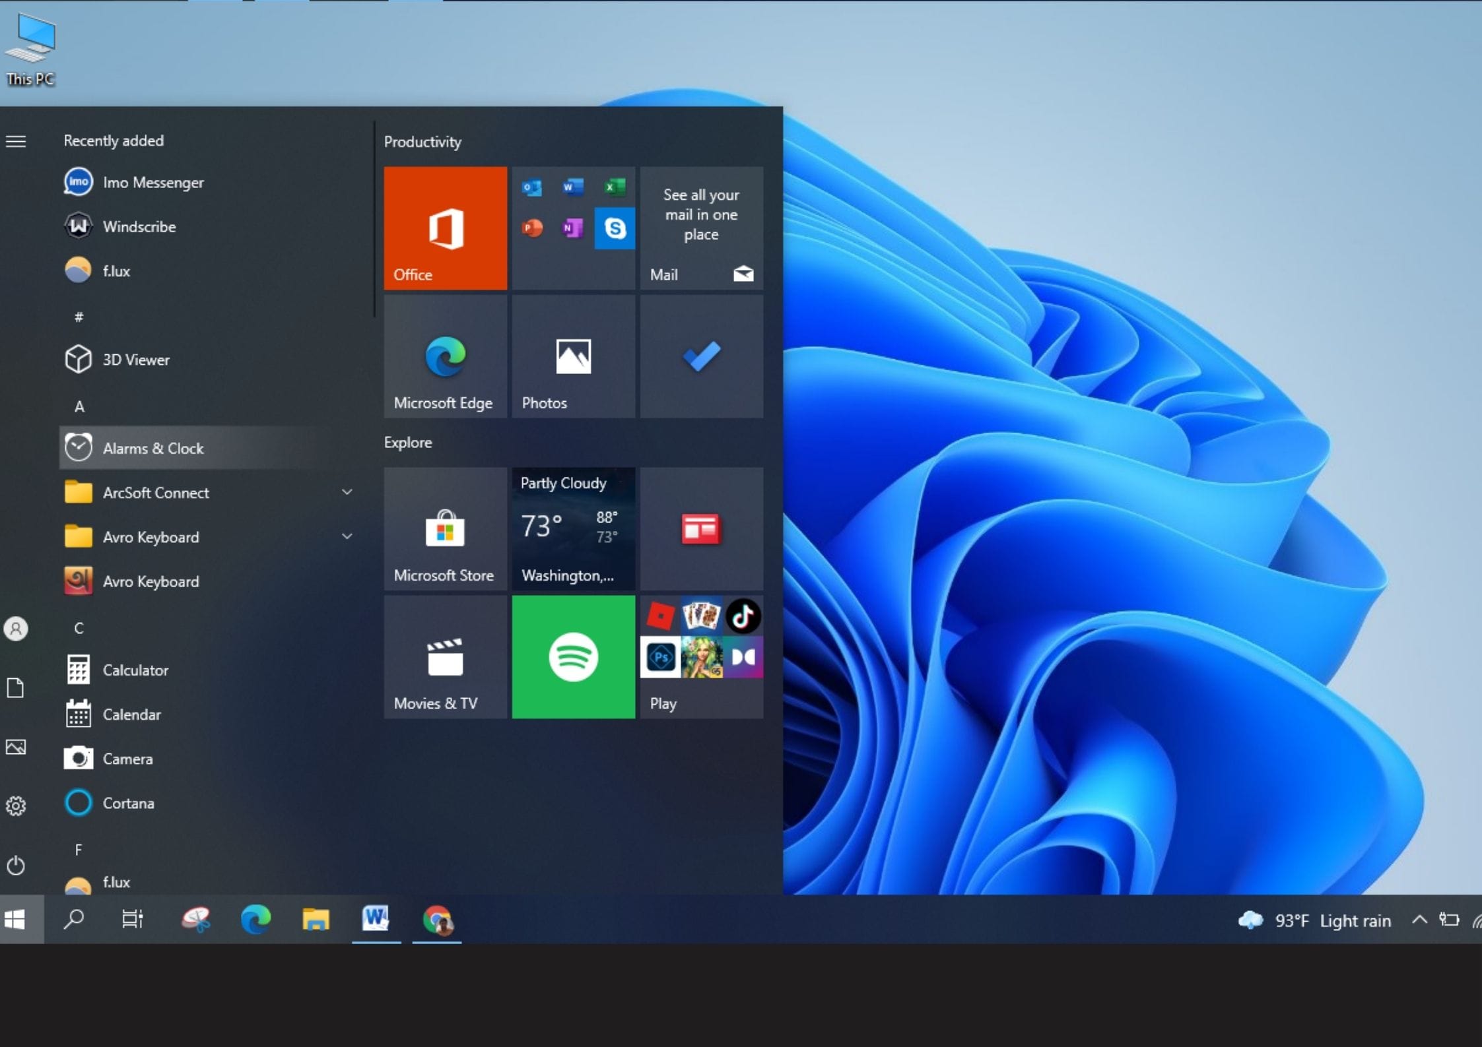Open Documents from the Start sidebar
The height and width of the screenshot is (1047, 1482).
[16, 687]
